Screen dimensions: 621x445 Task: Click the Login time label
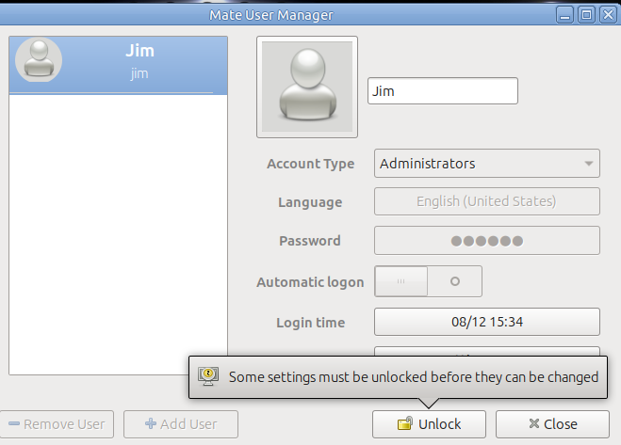click(311, 323)
